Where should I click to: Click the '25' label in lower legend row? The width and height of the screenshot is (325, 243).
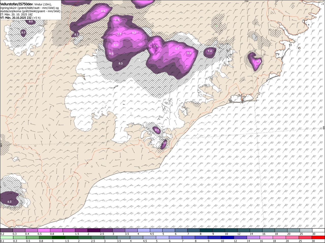301,241
